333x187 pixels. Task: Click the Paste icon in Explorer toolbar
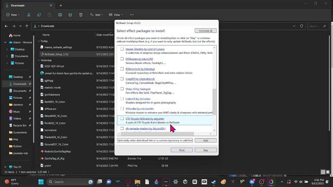click(49, 15)
